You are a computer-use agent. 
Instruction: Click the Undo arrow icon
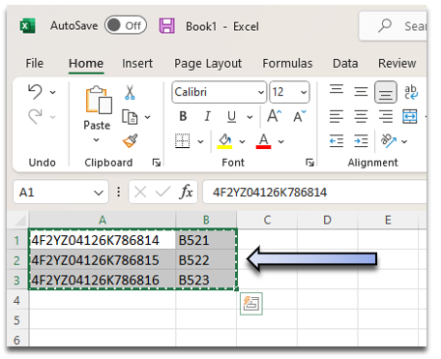[x=35, y=92]
